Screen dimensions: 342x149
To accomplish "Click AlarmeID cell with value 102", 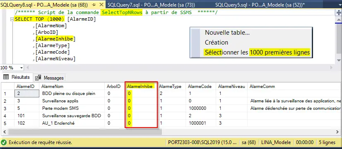I will pos(27,123).
